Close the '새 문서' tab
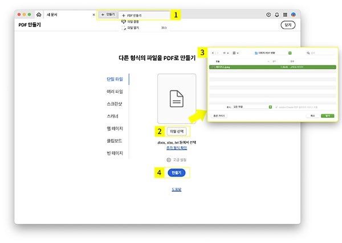 click(x=94, y=15)
